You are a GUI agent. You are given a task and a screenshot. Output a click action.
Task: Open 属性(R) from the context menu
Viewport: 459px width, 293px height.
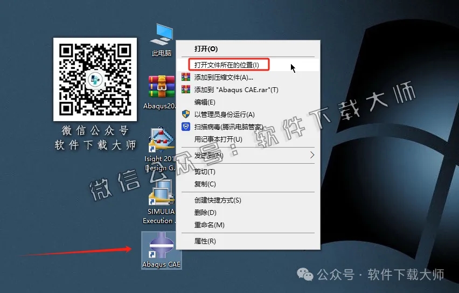[248, 241]
